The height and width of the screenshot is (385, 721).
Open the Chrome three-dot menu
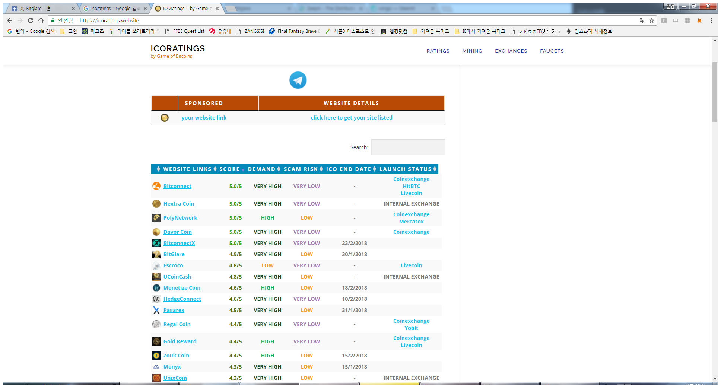pyautogui.click(x=711, y=20)
